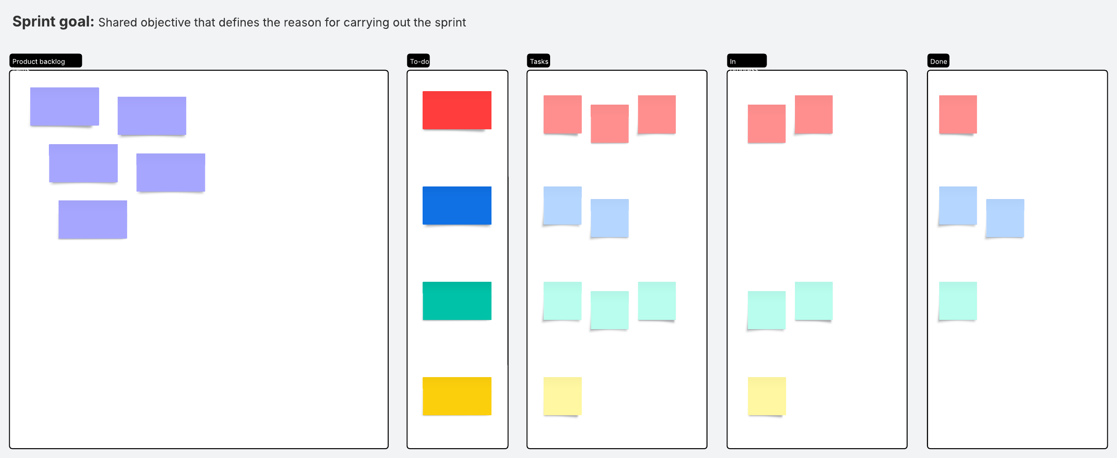Click the dark blue note in To-do
Screen dimensions: 1117x458
[457, 206]
